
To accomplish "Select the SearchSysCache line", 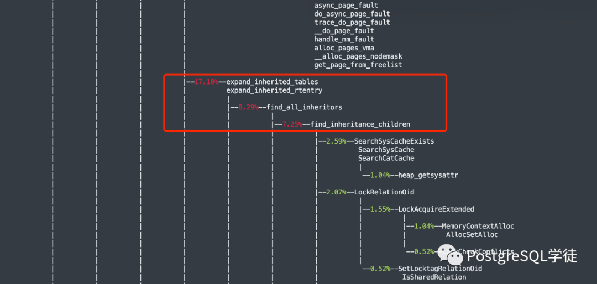I will (x=386, y=150).
